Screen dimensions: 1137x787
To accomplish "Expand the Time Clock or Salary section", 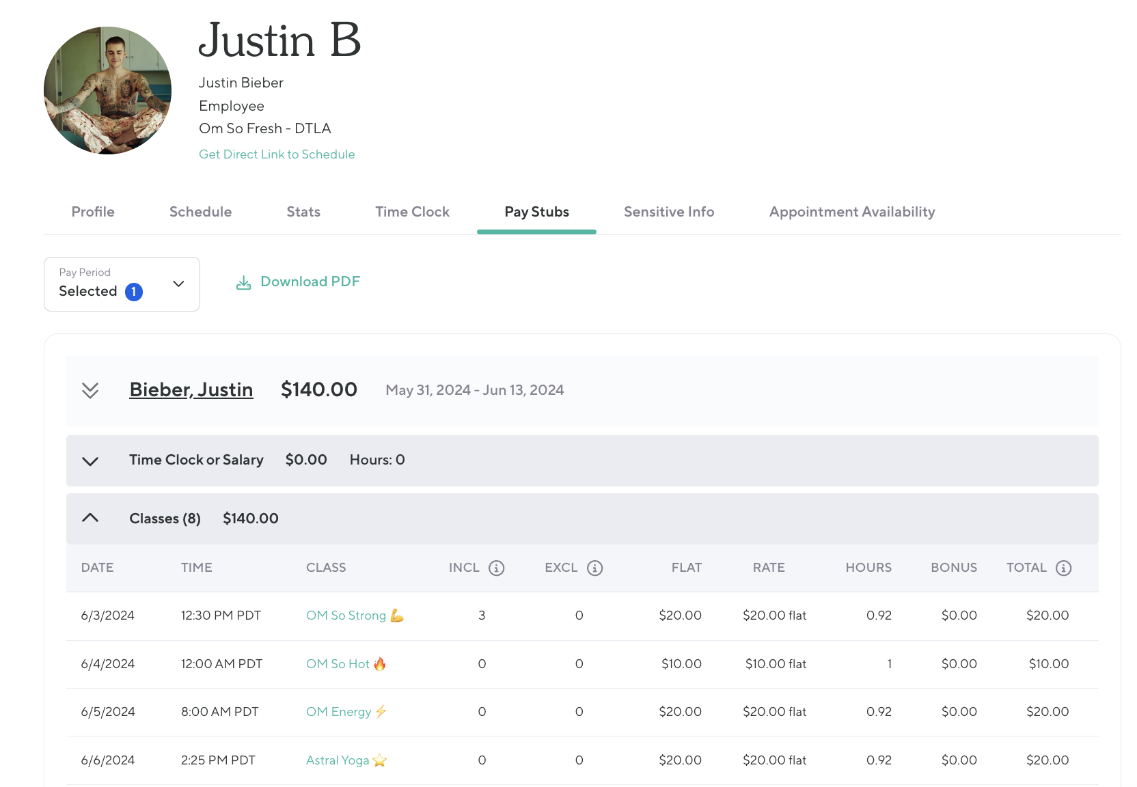I will tap(90, 460).
